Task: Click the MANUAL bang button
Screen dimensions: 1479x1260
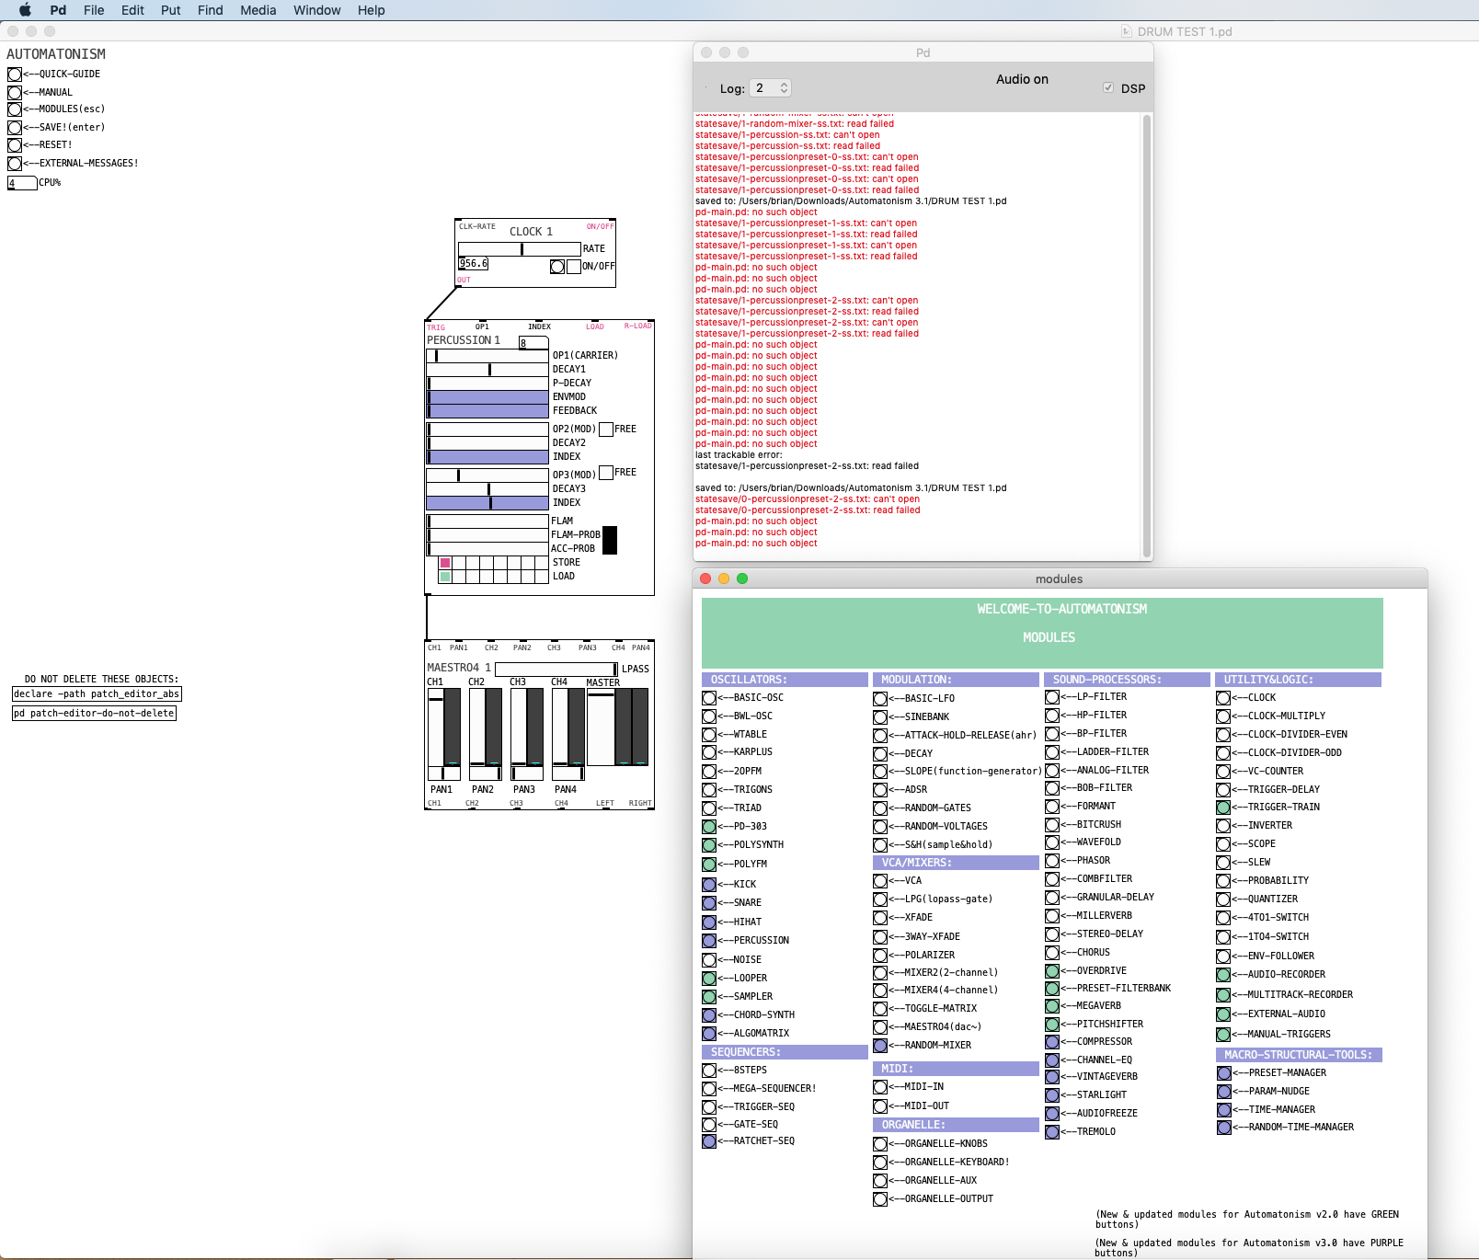Action: point(15,93)
